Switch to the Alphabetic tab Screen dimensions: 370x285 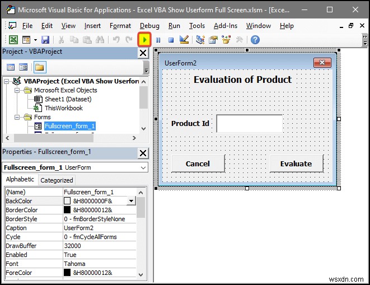click(20, 179)
